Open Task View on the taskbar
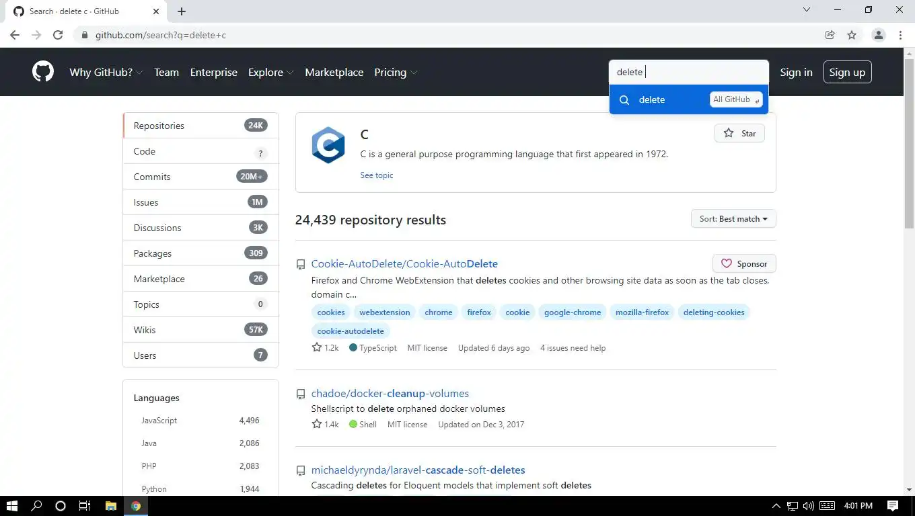The image size is (915, 516). [85, 506]
